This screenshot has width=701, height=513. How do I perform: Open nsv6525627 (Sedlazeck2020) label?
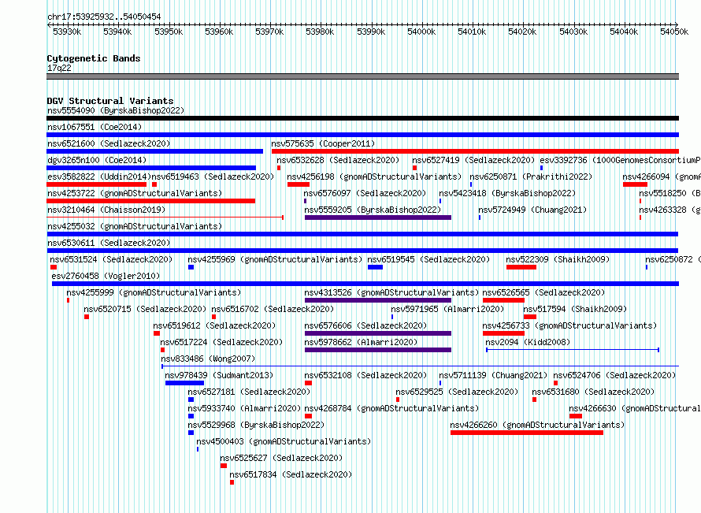coord(281,458)
